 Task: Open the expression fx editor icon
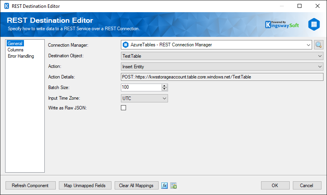164,186
